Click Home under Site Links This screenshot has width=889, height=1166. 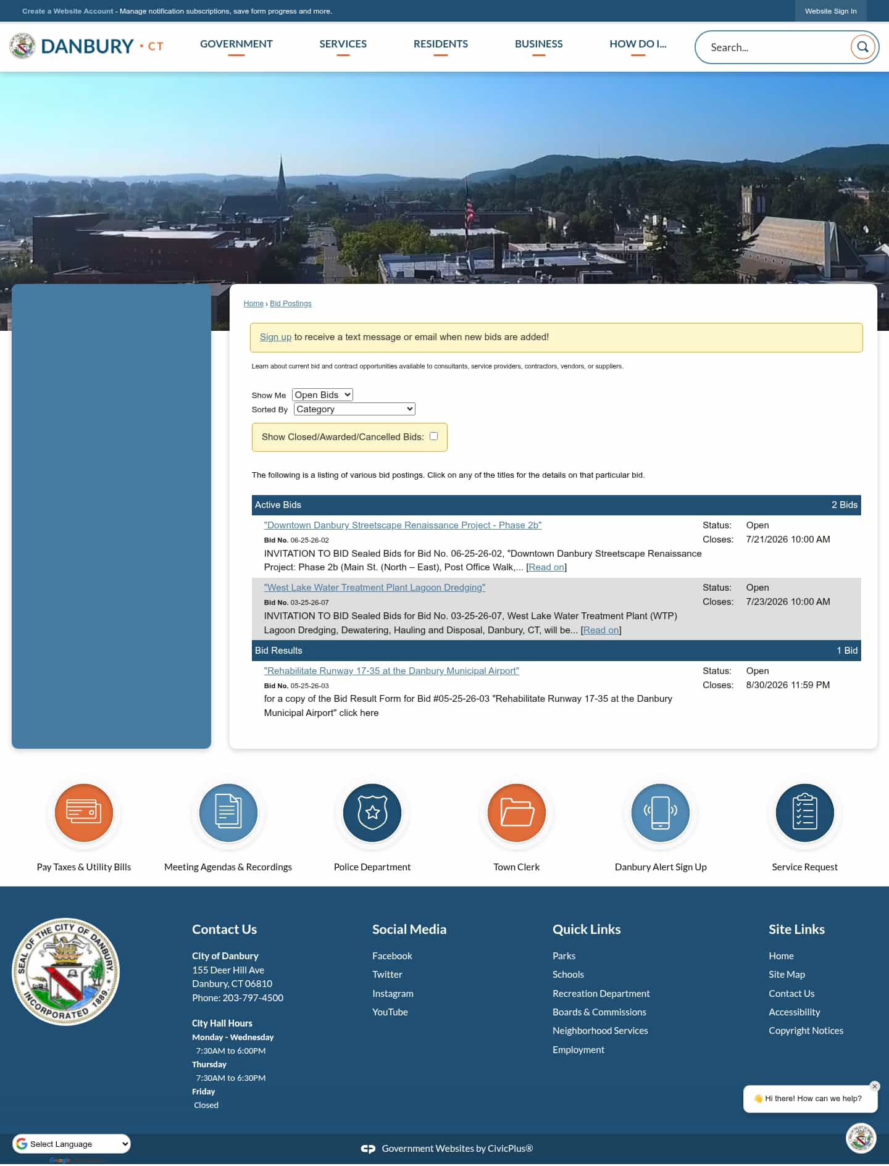(781, 956)
